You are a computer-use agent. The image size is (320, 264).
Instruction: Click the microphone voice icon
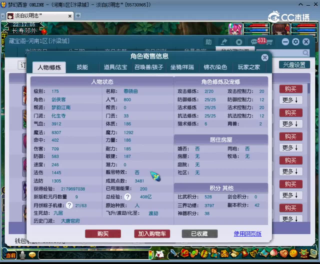click(22, 255)
